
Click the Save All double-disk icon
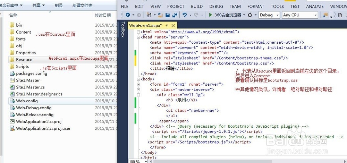(x=175, y=15)
